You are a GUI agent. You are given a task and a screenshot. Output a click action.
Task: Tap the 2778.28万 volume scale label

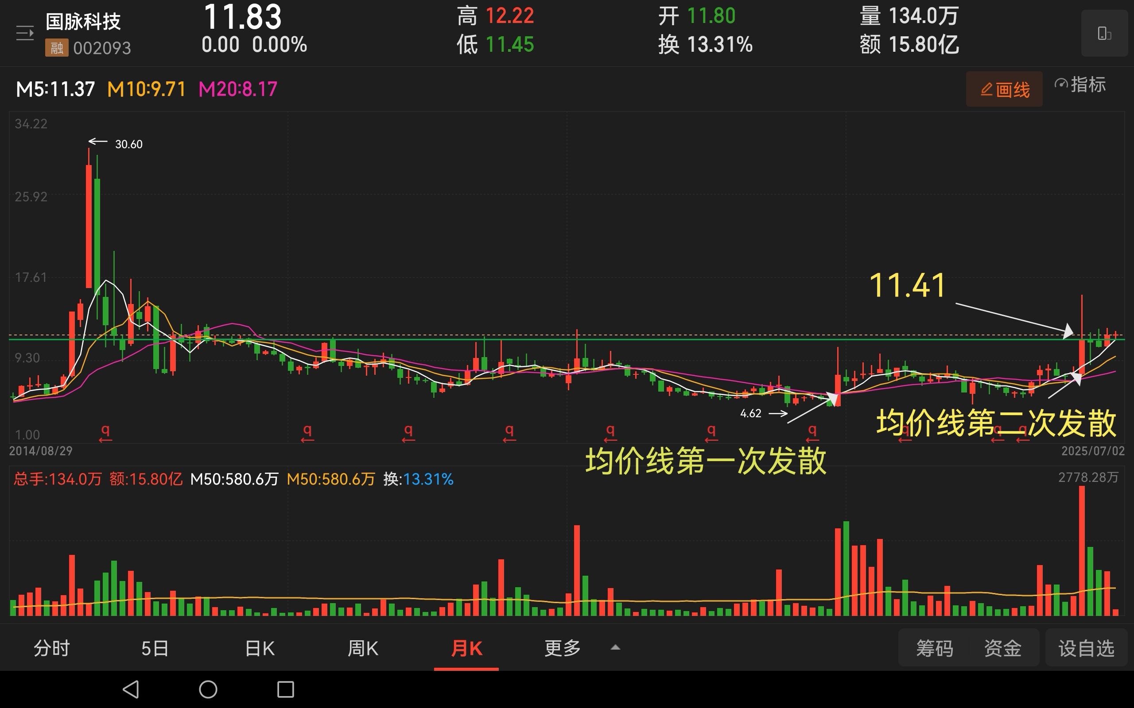(1088, 477)
